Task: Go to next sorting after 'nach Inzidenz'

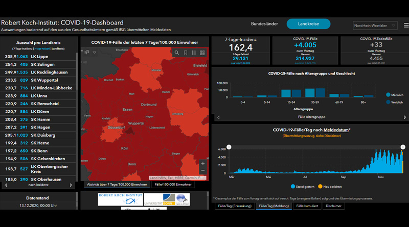Action: tap(71, 185)
